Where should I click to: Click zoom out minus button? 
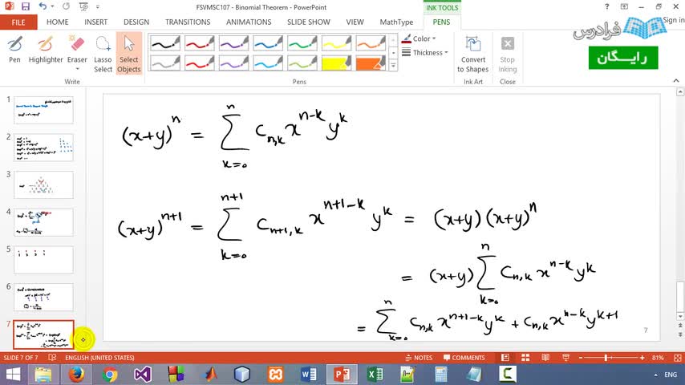[x=581, y=358]
